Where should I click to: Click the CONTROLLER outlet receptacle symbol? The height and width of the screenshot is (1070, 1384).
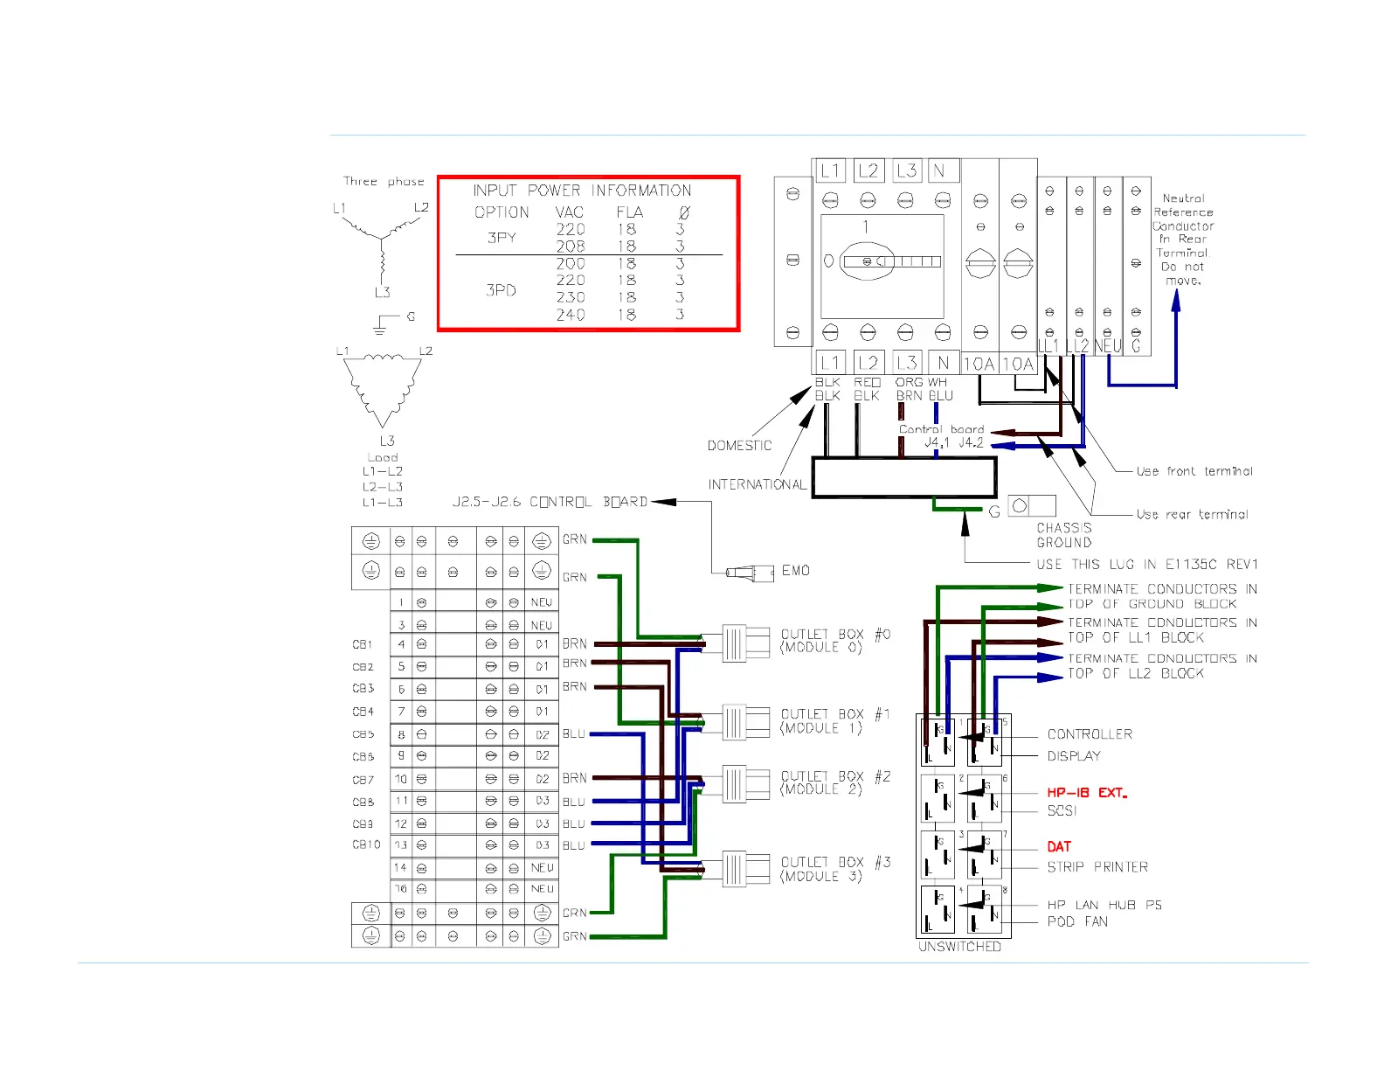(x=938, y=744)
